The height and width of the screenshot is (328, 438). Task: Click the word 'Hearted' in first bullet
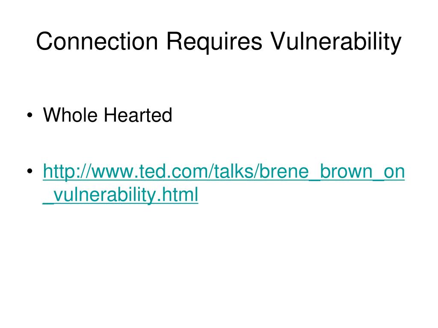(x=138, y=115)
